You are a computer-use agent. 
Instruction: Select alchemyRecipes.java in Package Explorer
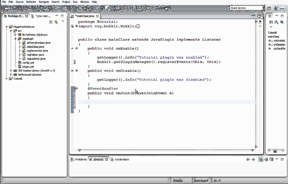click(x=39, y=43)
